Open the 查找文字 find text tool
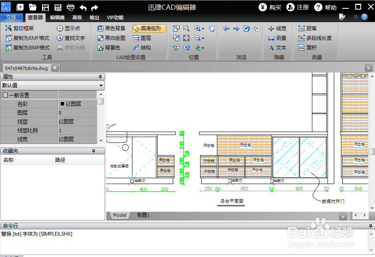The height and width of the screenshot is (257, 375). (71, 38)
